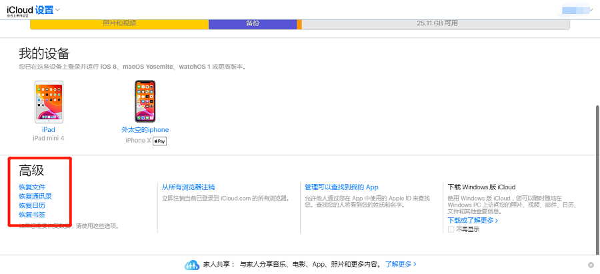Open the iCloud 设置 dropdown chevron
This screenshot has height=274, width=600.
click(58, 9)
